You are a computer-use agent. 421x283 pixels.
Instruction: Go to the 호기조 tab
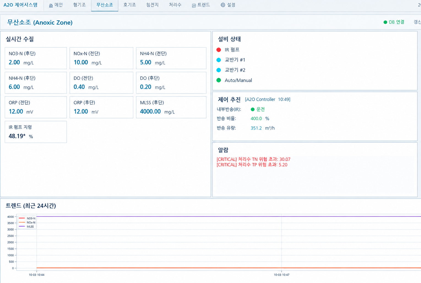[x=129, y=5]
